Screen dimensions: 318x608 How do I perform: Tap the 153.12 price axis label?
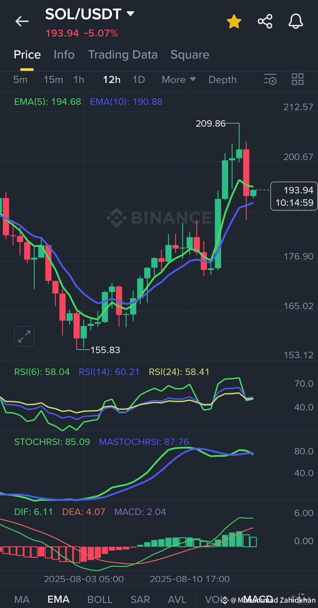click(298, 355)
